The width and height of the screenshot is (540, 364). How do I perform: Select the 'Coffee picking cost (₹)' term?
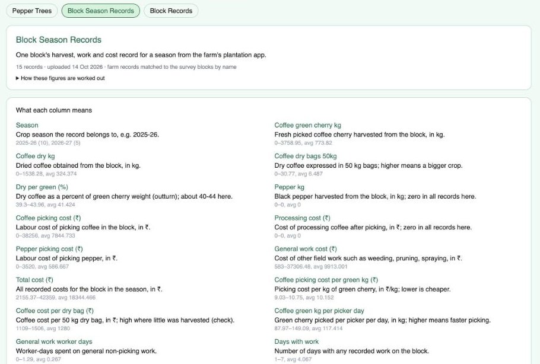pos(48,218)
